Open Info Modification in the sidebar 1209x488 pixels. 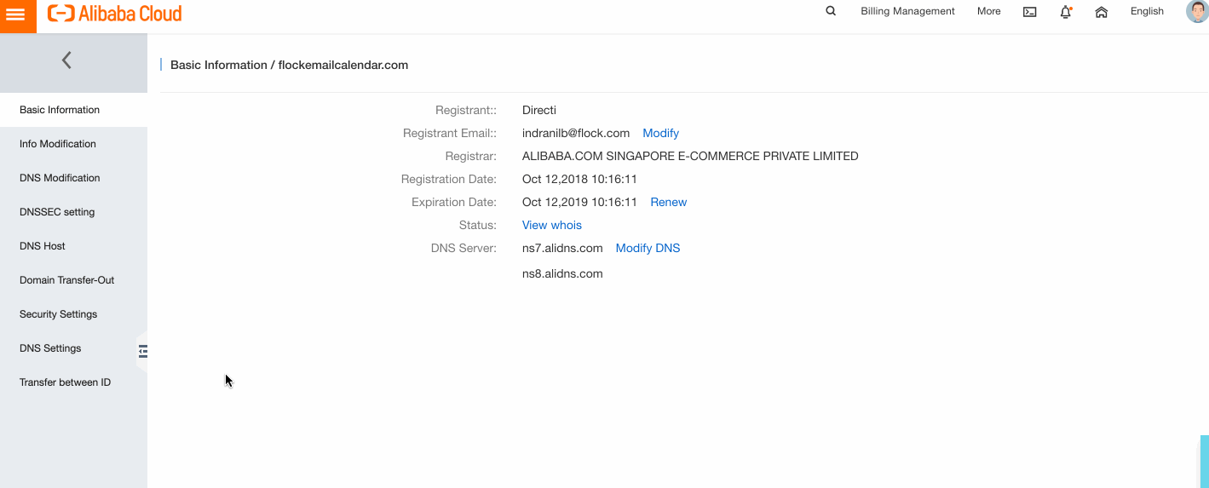pyautogui.click(x=73, y=144)
